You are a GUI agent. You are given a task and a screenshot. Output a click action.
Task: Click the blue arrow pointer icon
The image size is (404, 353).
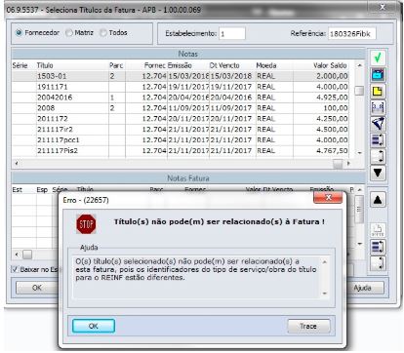tap(378, 124)
